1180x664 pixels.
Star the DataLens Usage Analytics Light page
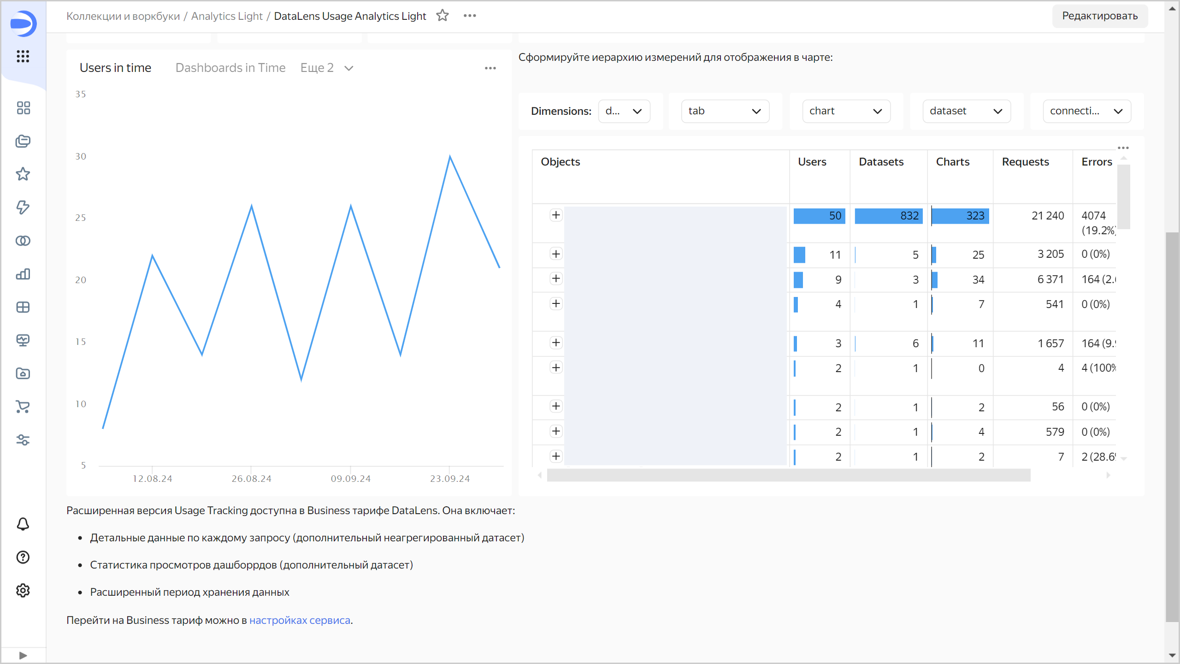442,15
